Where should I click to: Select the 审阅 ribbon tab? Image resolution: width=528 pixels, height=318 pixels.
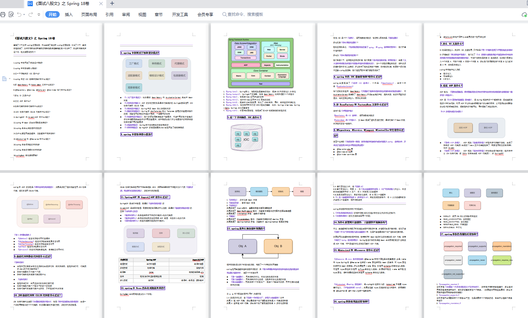126,14
